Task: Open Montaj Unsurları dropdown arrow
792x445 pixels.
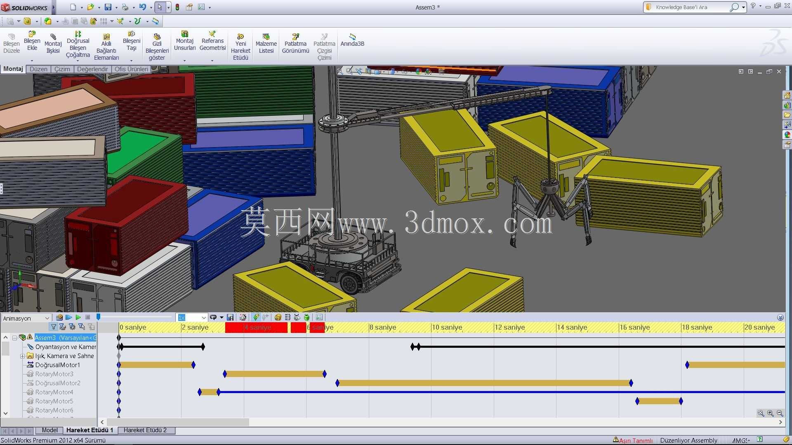Action: click(x=184, y=61)
